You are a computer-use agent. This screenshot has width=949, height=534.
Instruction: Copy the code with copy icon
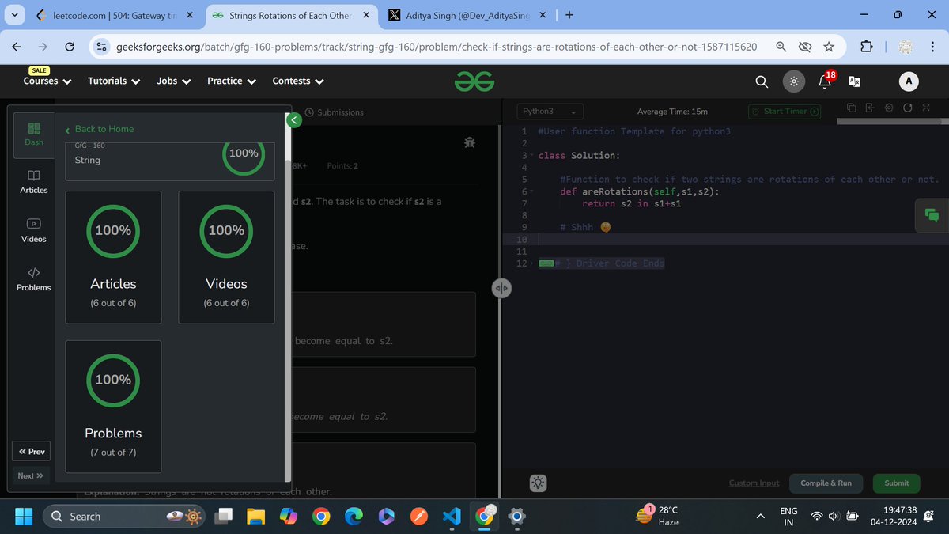click(852, 108)
